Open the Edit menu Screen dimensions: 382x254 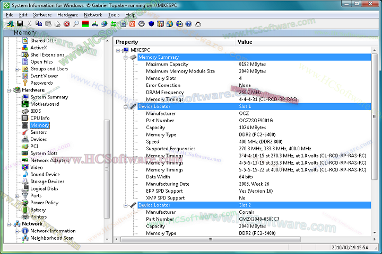[x=23, y=15]
